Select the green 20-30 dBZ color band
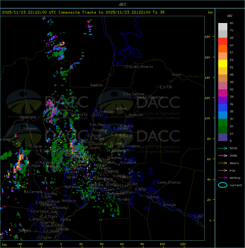The height and width of the screenshot is (248, 245). pyautogui.click(x=223, y=123)
